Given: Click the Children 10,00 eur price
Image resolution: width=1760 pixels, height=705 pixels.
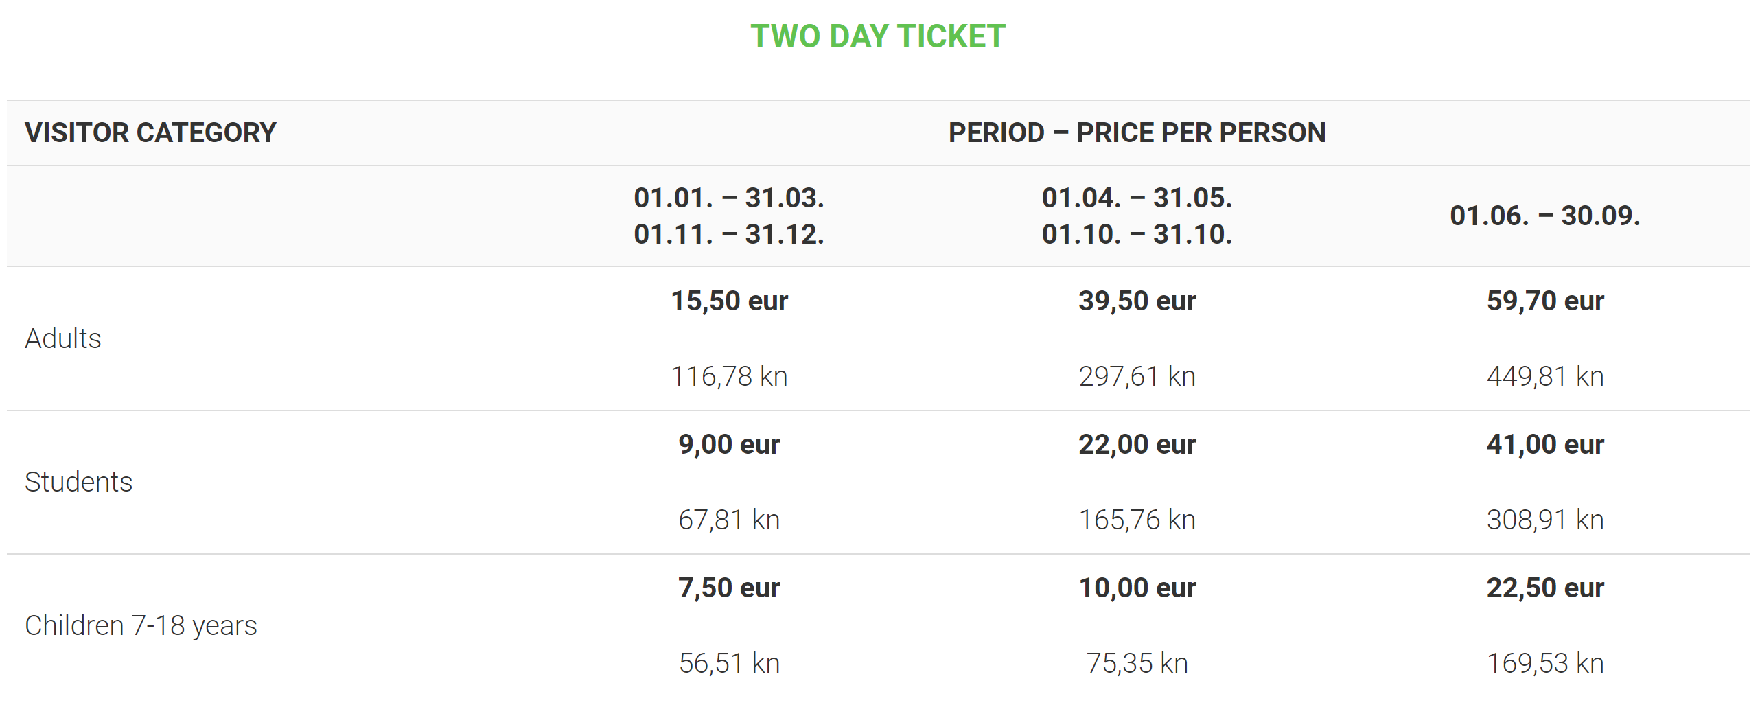Looking at the screenshot, I should click(1136, 588).
